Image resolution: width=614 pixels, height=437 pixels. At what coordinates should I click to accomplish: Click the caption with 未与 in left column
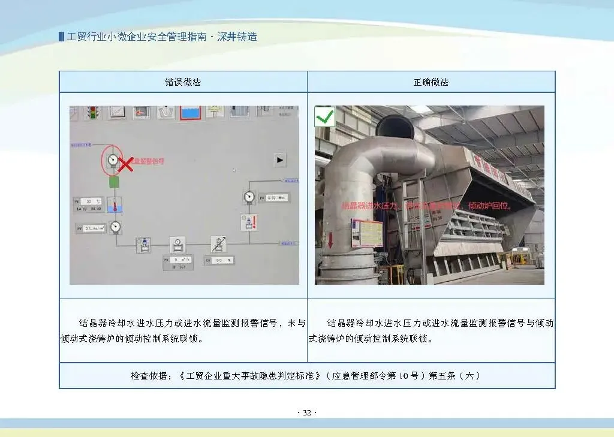point(183,330)
